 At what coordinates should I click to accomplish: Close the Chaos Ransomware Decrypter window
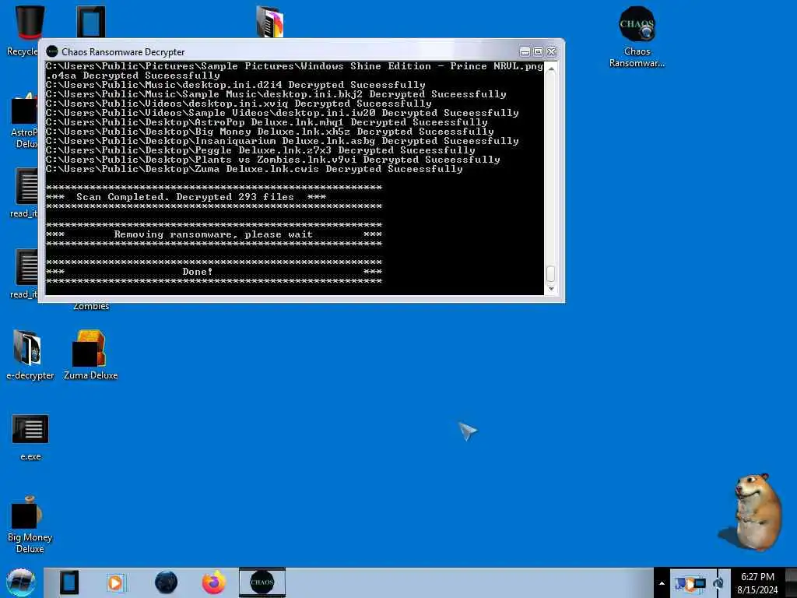tap(552, 51)
